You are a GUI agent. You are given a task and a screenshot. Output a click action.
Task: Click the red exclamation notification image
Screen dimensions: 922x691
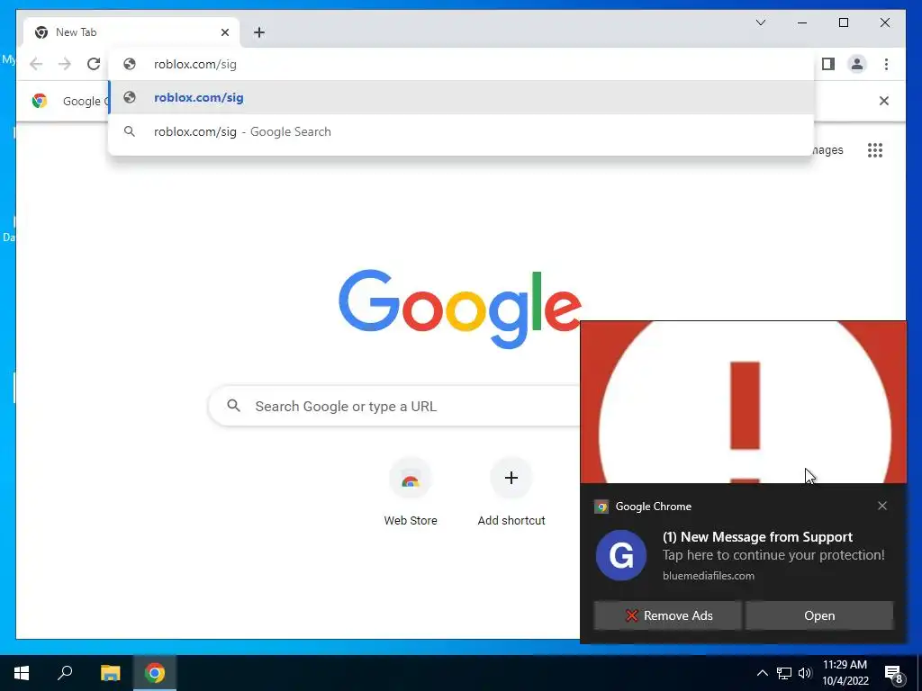click(743, 402)
